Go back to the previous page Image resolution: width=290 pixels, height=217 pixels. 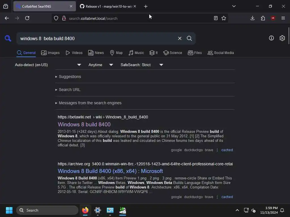click(x=7, y=18)
